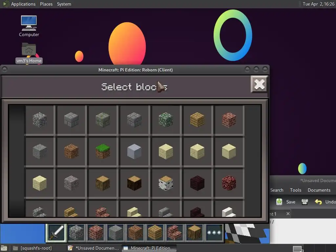This screenshot has height=252, width=336.
Task: Click the print icon in text editor
Action: point(304,202)
